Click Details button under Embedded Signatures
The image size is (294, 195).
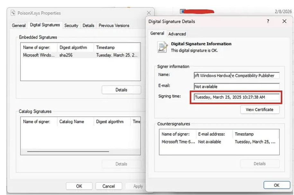click(121, 90)
